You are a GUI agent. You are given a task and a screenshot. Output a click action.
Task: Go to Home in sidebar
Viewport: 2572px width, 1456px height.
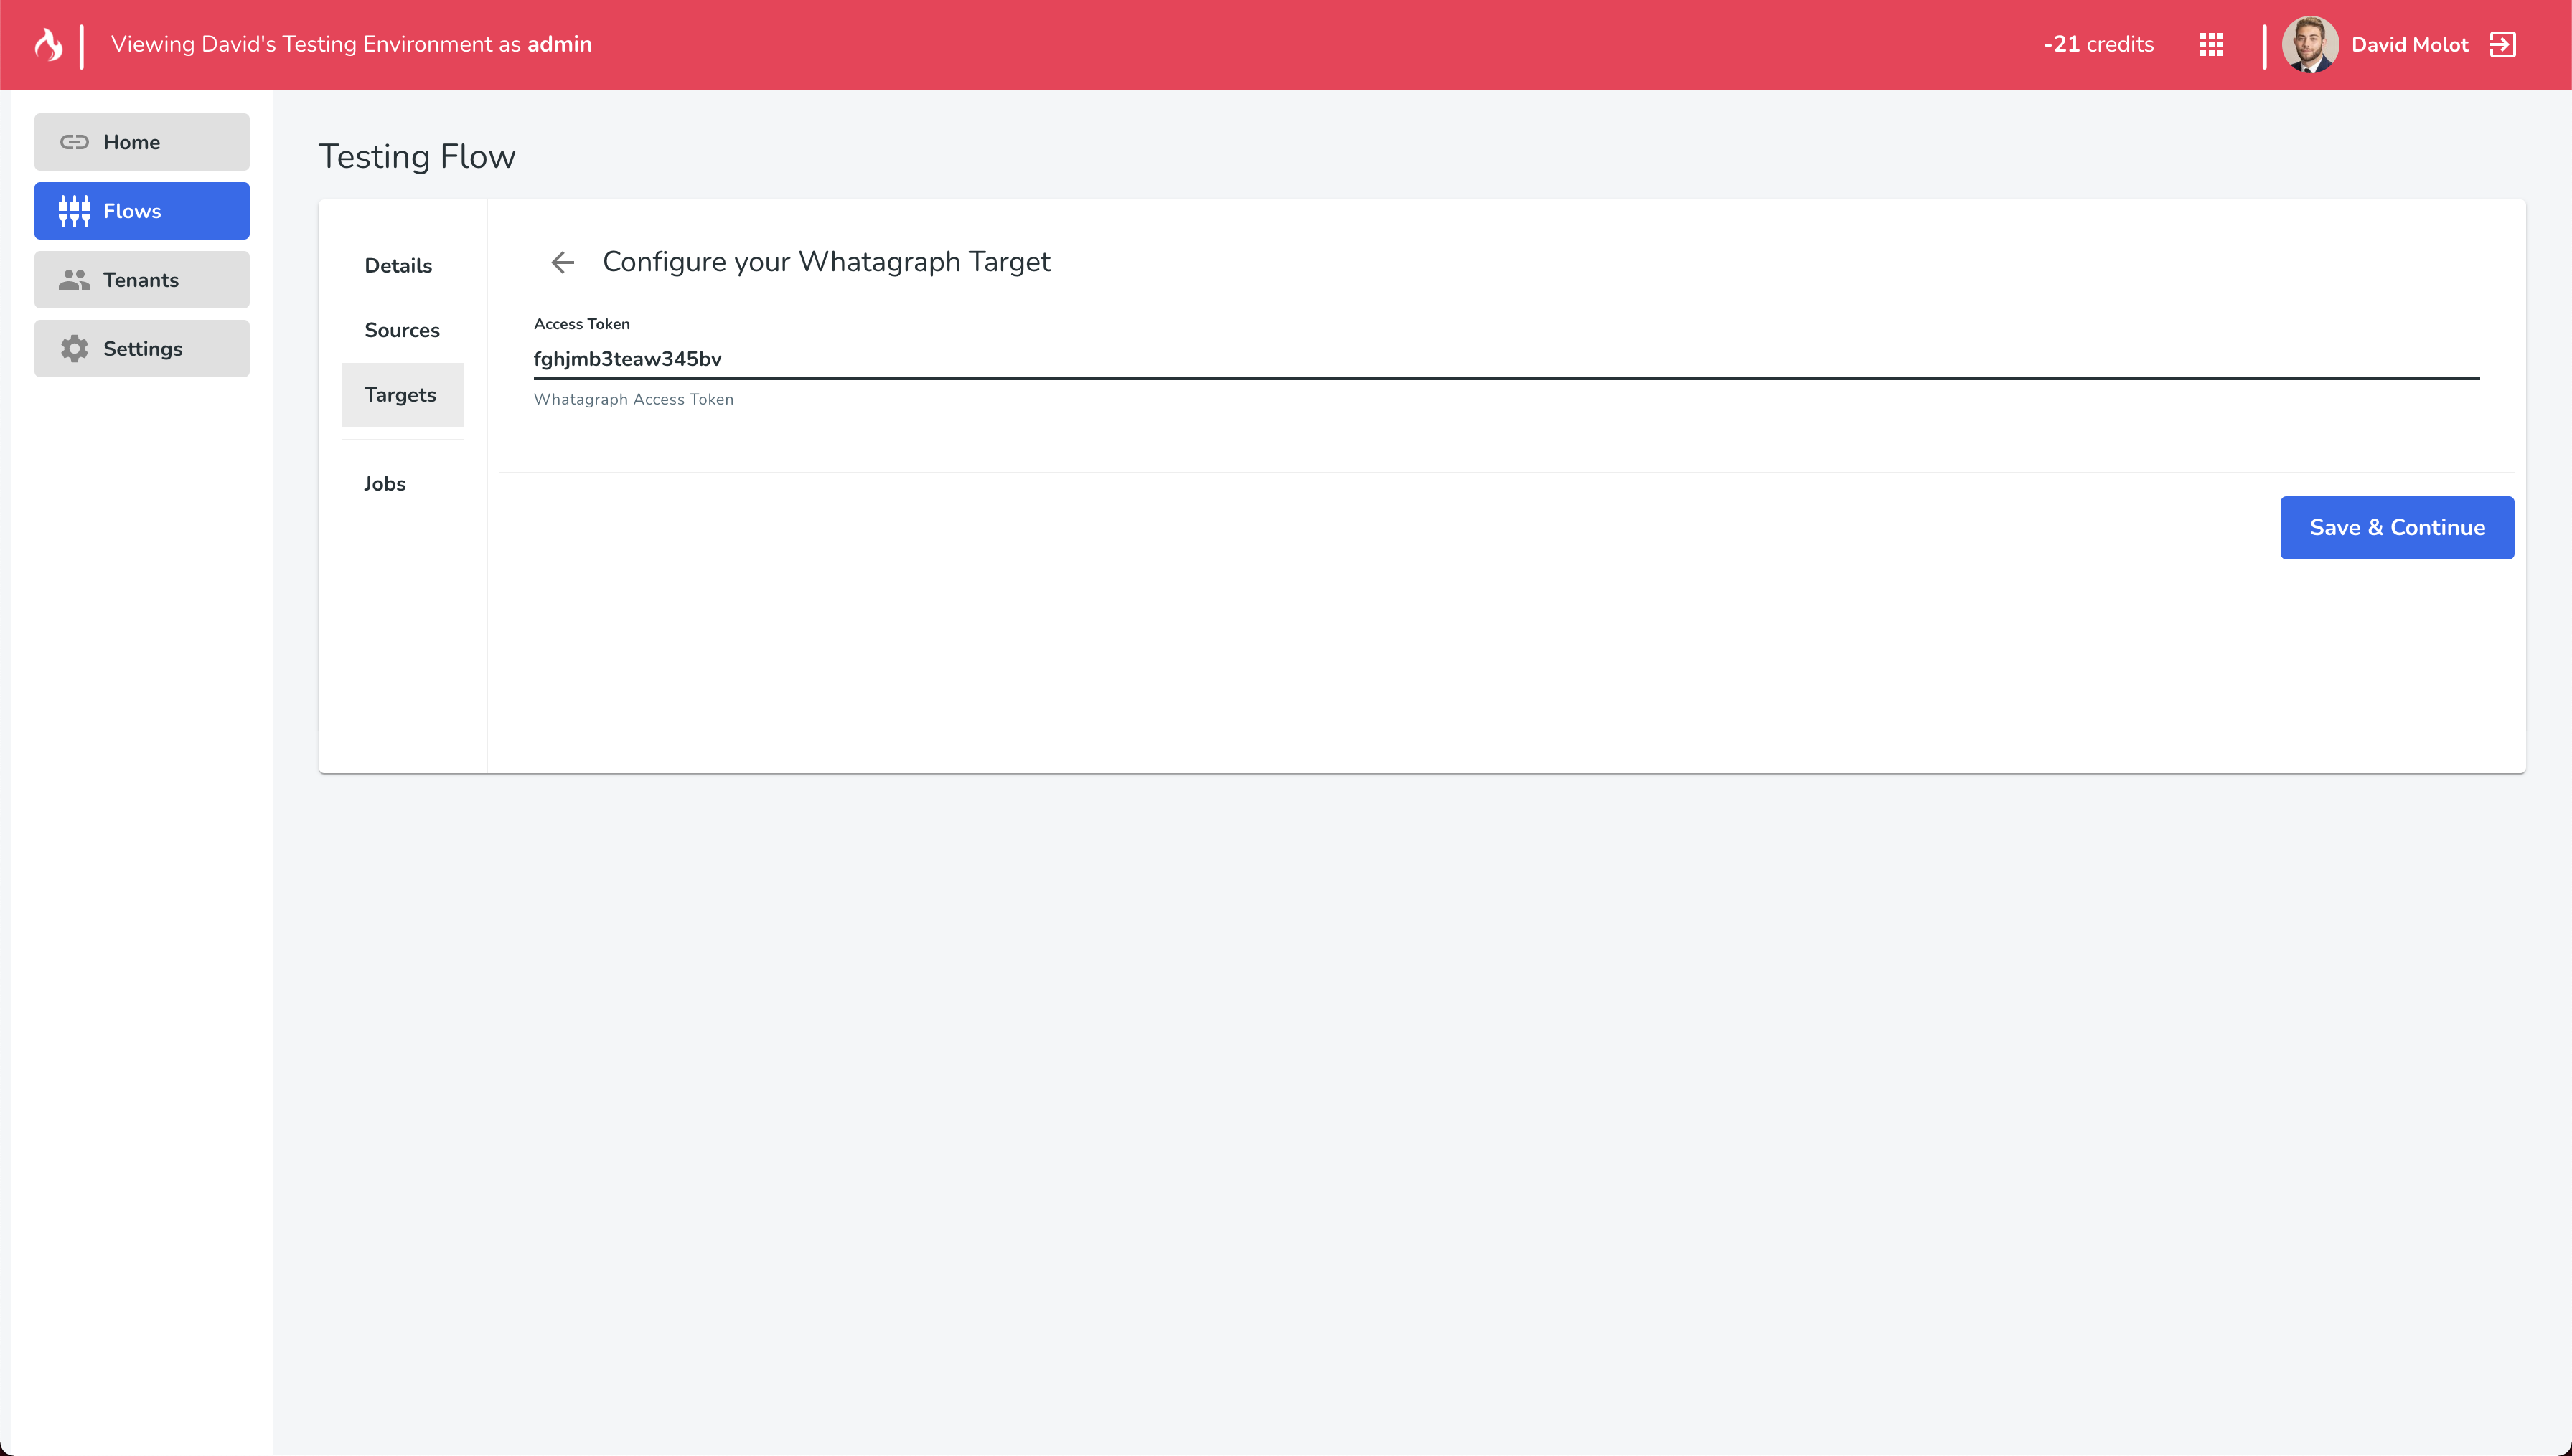(142, 142)
